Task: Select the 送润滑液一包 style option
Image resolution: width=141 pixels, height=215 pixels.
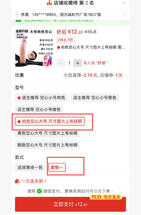Action: click(x=30, y=167)
